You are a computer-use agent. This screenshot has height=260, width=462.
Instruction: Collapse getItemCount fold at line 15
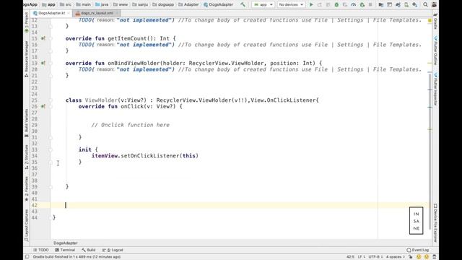pyautogui.click(x=51, y=38)
